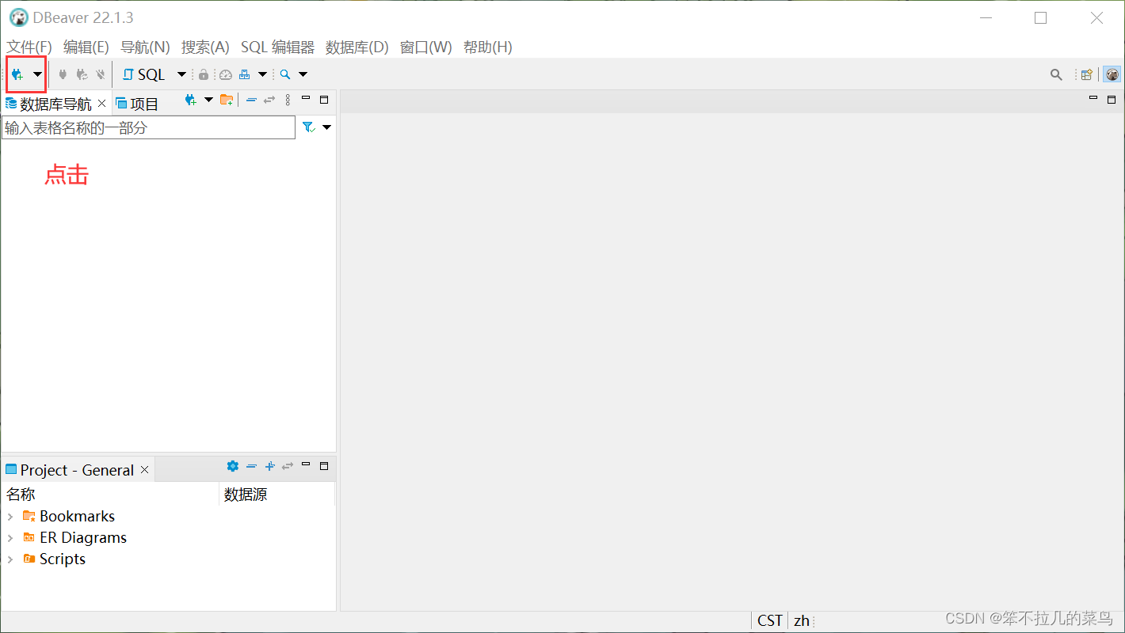Open the Project panel settings gear
1125x633 pixels.
pos(233,466)
